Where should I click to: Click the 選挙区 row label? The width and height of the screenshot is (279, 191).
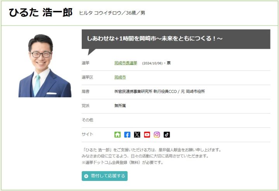pyautogui.click(x=87, y=77)
